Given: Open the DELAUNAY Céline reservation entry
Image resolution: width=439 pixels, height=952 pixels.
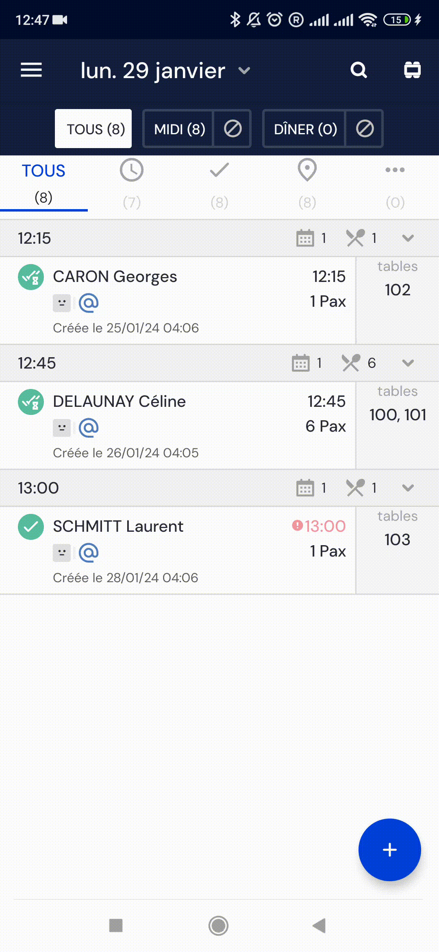Looking at the screenshot, I should 178,425.
